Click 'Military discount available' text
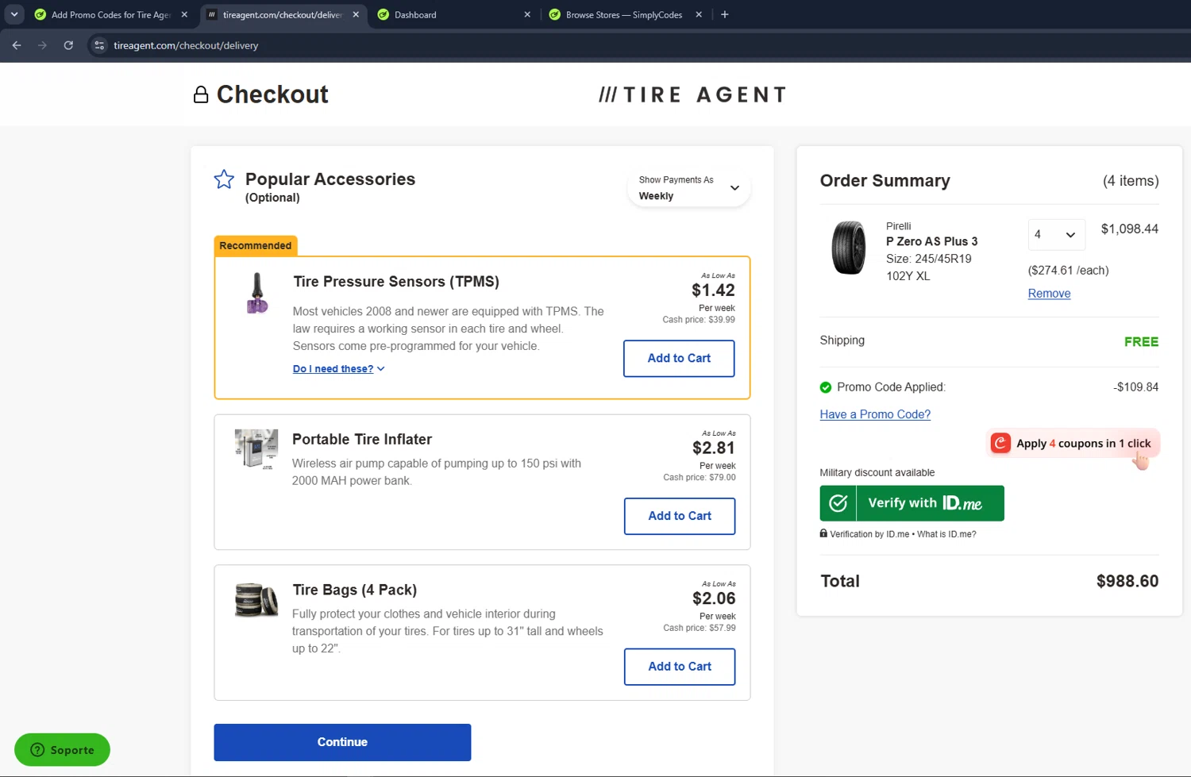This screenshot has height=777, width=1191. tap(877, 473)
